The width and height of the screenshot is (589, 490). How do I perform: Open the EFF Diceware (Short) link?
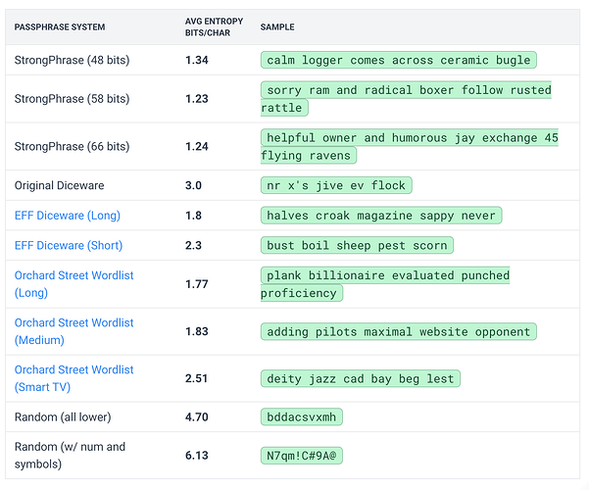pos(69,246)
